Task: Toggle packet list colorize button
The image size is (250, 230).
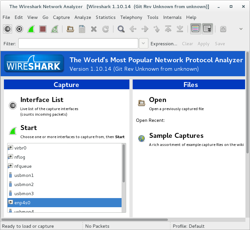Action: [x=195, y=29]
